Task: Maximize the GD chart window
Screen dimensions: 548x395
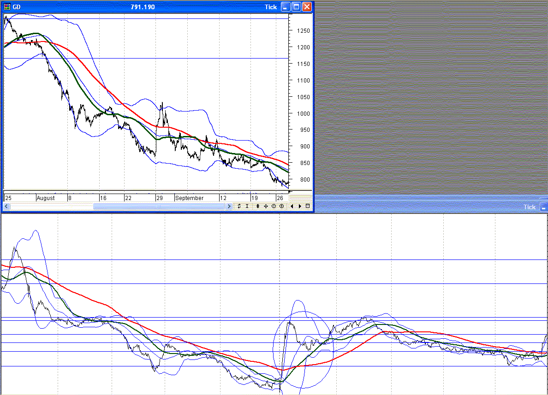Action: 296,6
